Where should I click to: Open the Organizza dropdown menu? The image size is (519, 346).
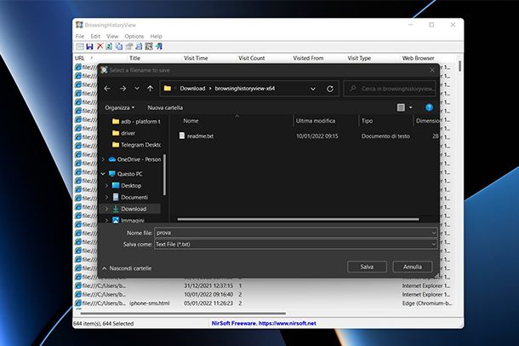click(x=120, y=107)
